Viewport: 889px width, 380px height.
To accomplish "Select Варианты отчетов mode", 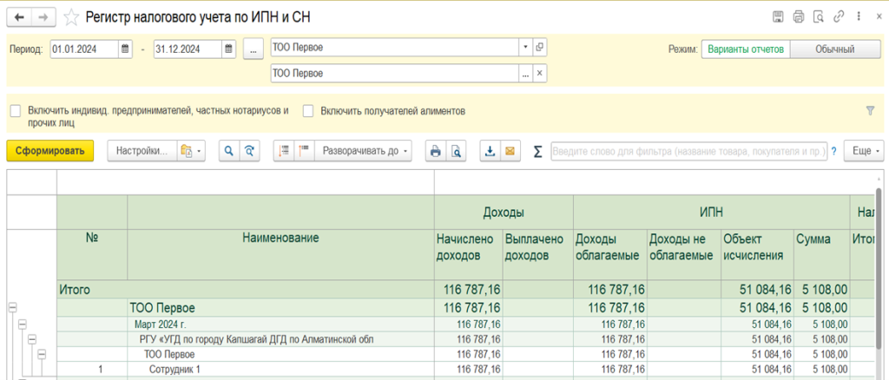I will tap(746, 49).
